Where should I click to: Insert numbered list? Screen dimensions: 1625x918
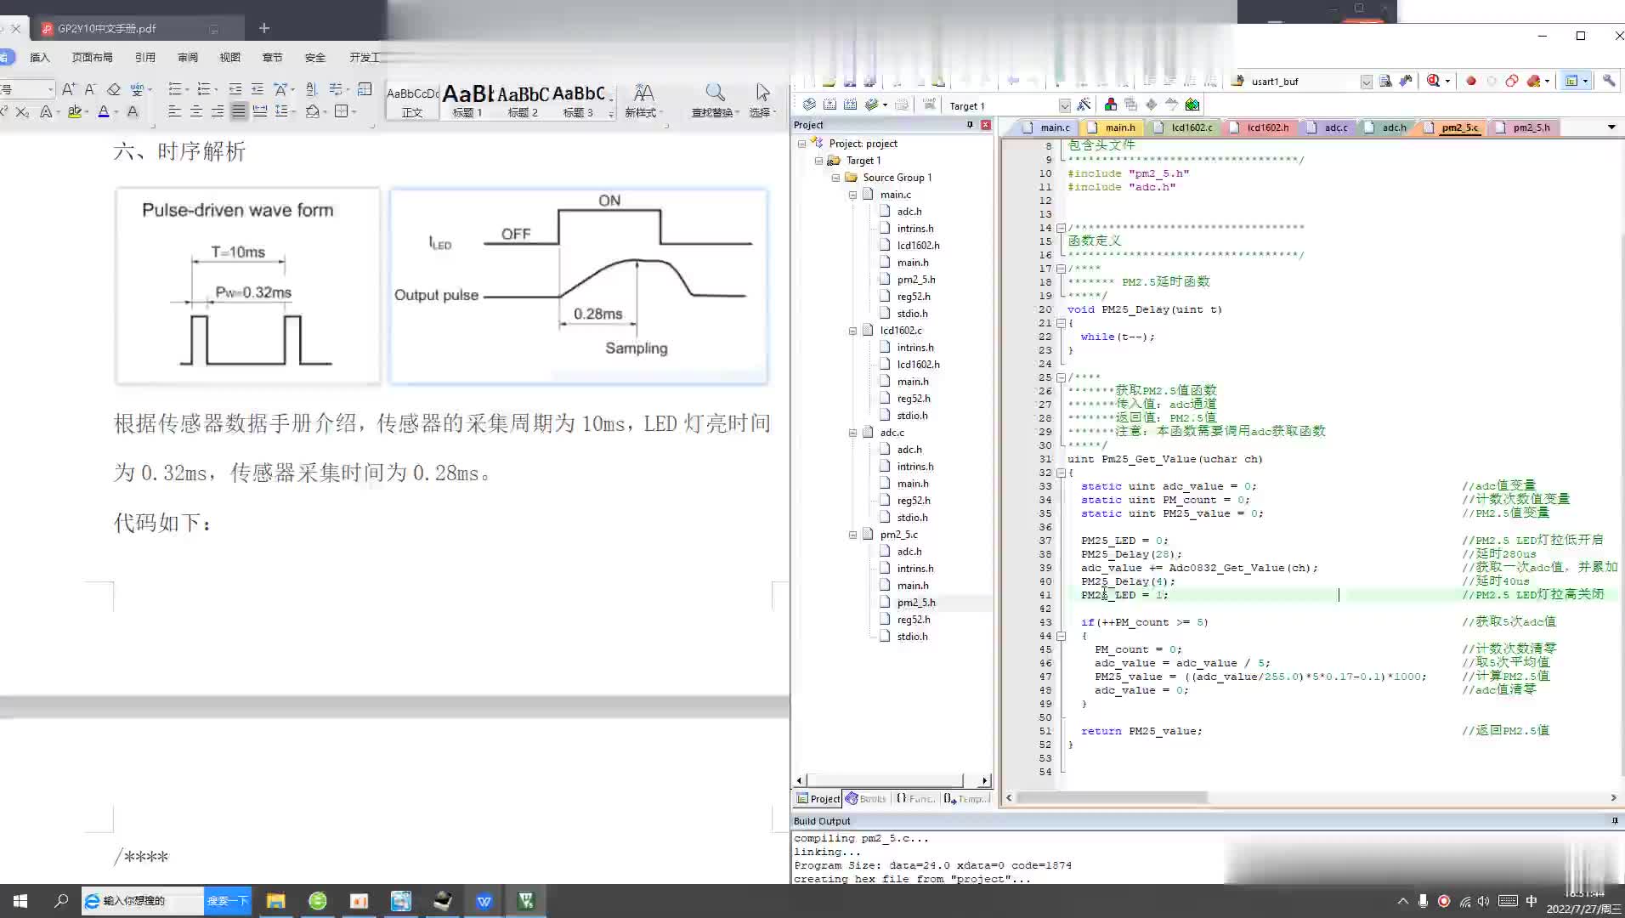point(203,89)
